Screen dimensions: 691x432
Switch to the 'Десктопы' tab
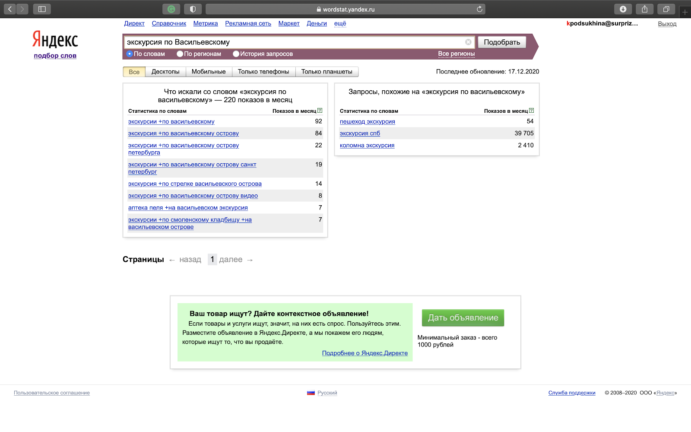(165, 72)
